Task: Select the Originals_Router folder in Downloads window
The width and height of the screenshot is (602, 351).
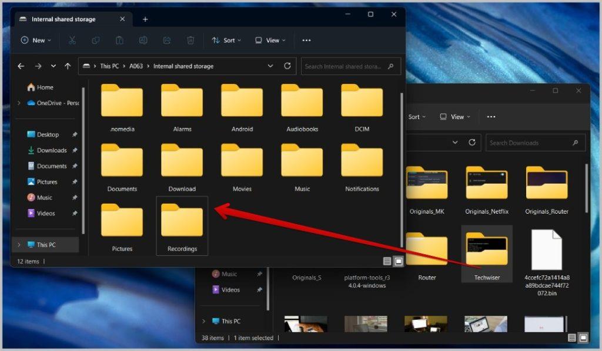Action: [547, 190]
